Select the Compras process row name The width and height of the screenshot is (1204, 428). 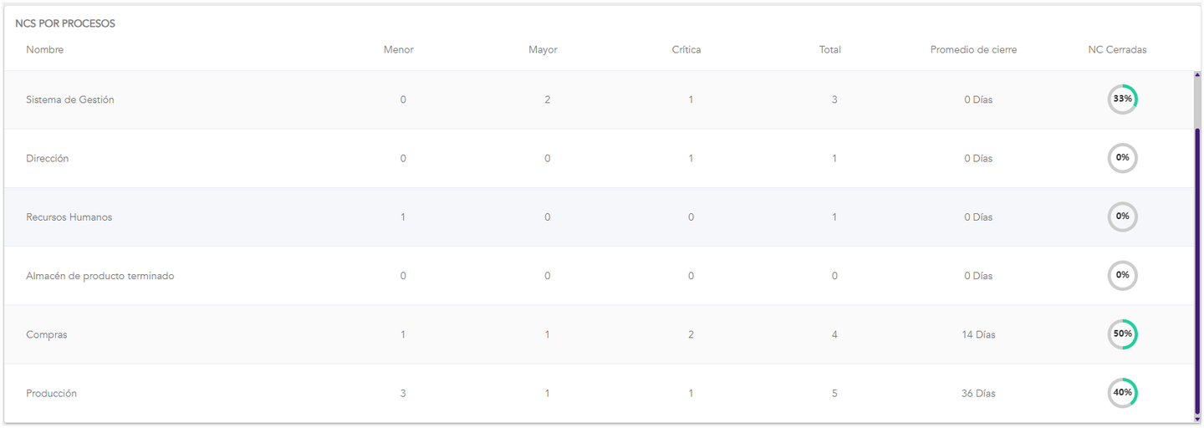(47, 334)
